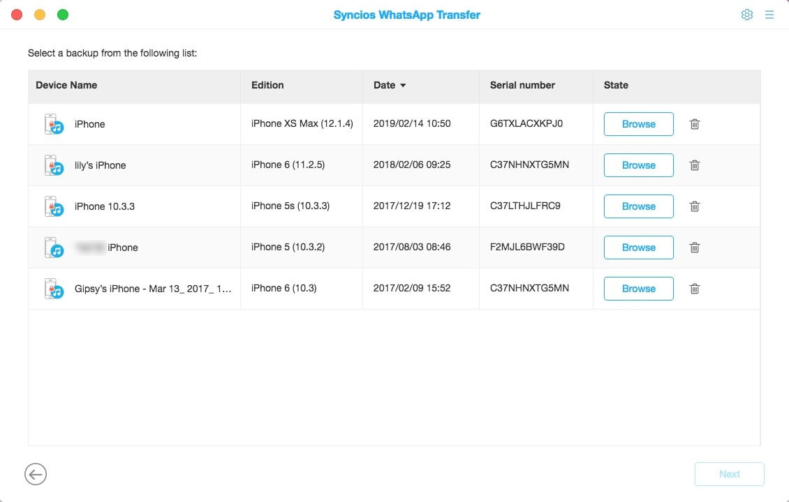The width and height of the screenshot is (789, 502).
Task: Click the device icon for lily's iPhone
Action: click(x=54, y=165)
